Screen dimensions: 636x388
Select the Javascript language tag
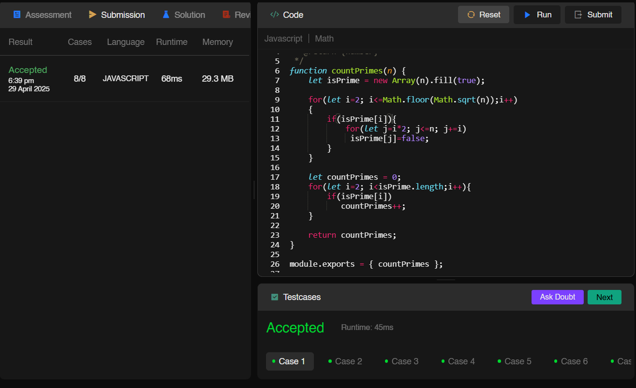[x=284, y=39]
